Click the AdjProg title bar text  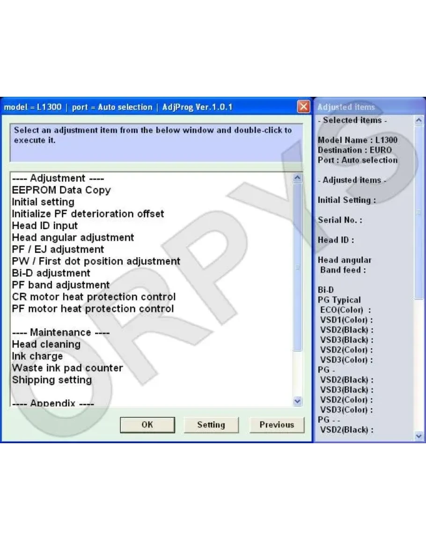point(118,107)
